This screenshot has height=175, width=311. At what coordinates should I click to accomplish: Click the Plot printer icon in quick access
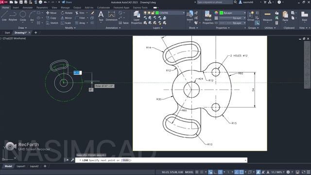pos(40,2)
